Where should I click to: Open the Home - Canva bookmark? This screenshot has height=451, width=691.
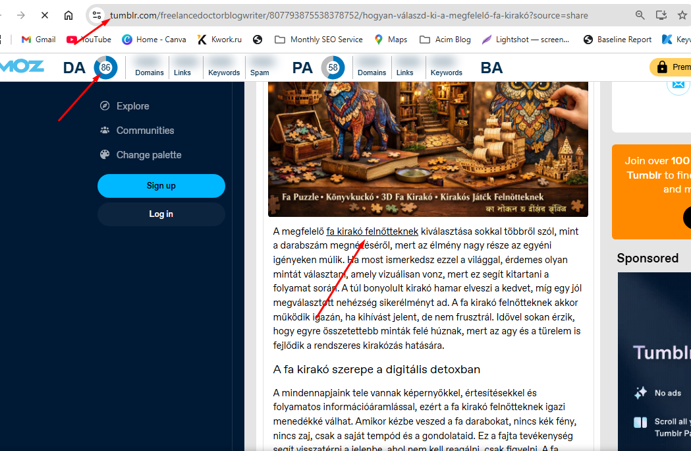click(x=154, y=40)
